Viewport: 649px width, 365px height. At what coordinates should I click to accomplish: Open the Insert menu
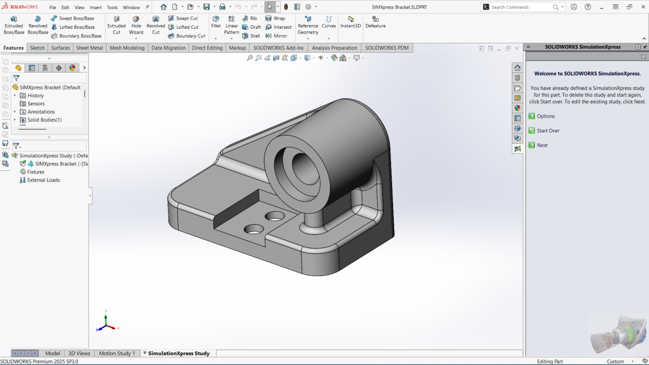(x=95, y=7)
